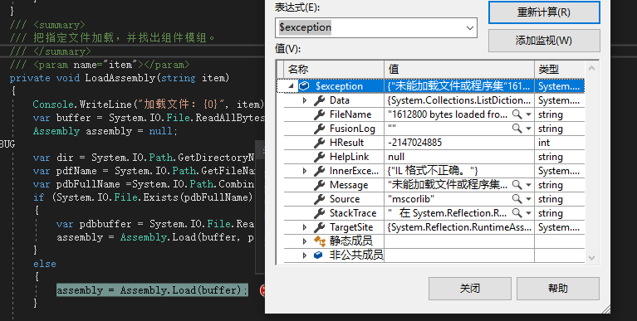The width and height of the screenshot is (637, 321).
Task: Click the else keyword in code editor
Action: pos(45,264)
